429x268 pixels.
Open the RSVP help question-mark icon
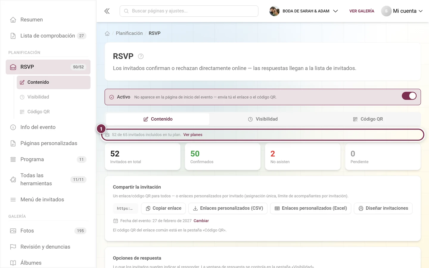[141, 56]
